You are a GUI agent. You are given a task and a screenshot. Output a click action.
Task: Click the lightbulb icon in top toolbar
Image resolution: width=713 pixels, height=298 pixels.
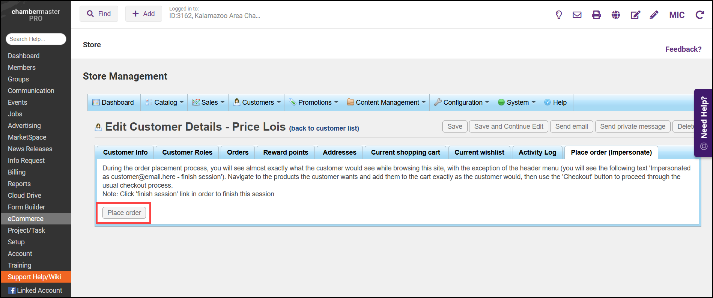pyautogui.click(x=559, y=15)
